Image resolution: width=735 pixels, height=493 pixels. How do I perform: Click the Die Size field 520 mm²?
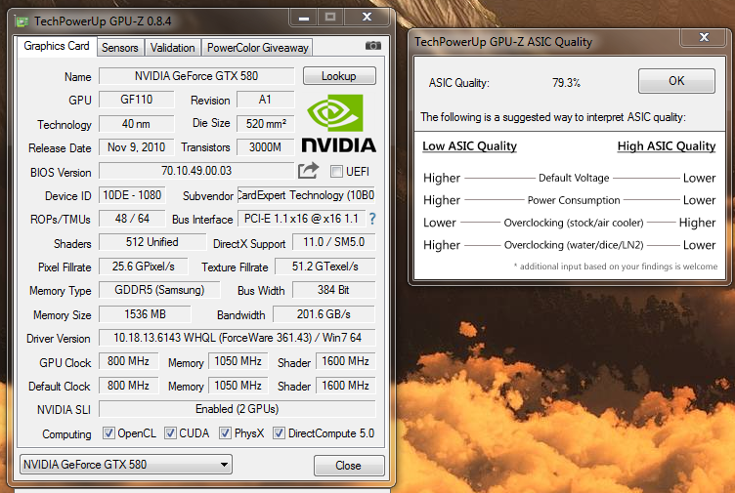(265, 124)
